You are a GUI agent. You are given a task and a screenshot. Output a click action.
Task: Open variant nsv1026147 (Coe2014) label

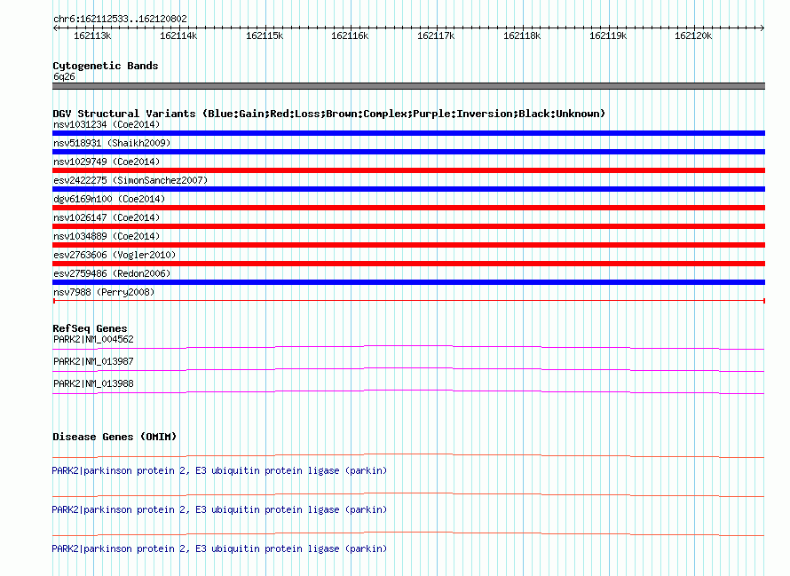[x=107, y=217]
